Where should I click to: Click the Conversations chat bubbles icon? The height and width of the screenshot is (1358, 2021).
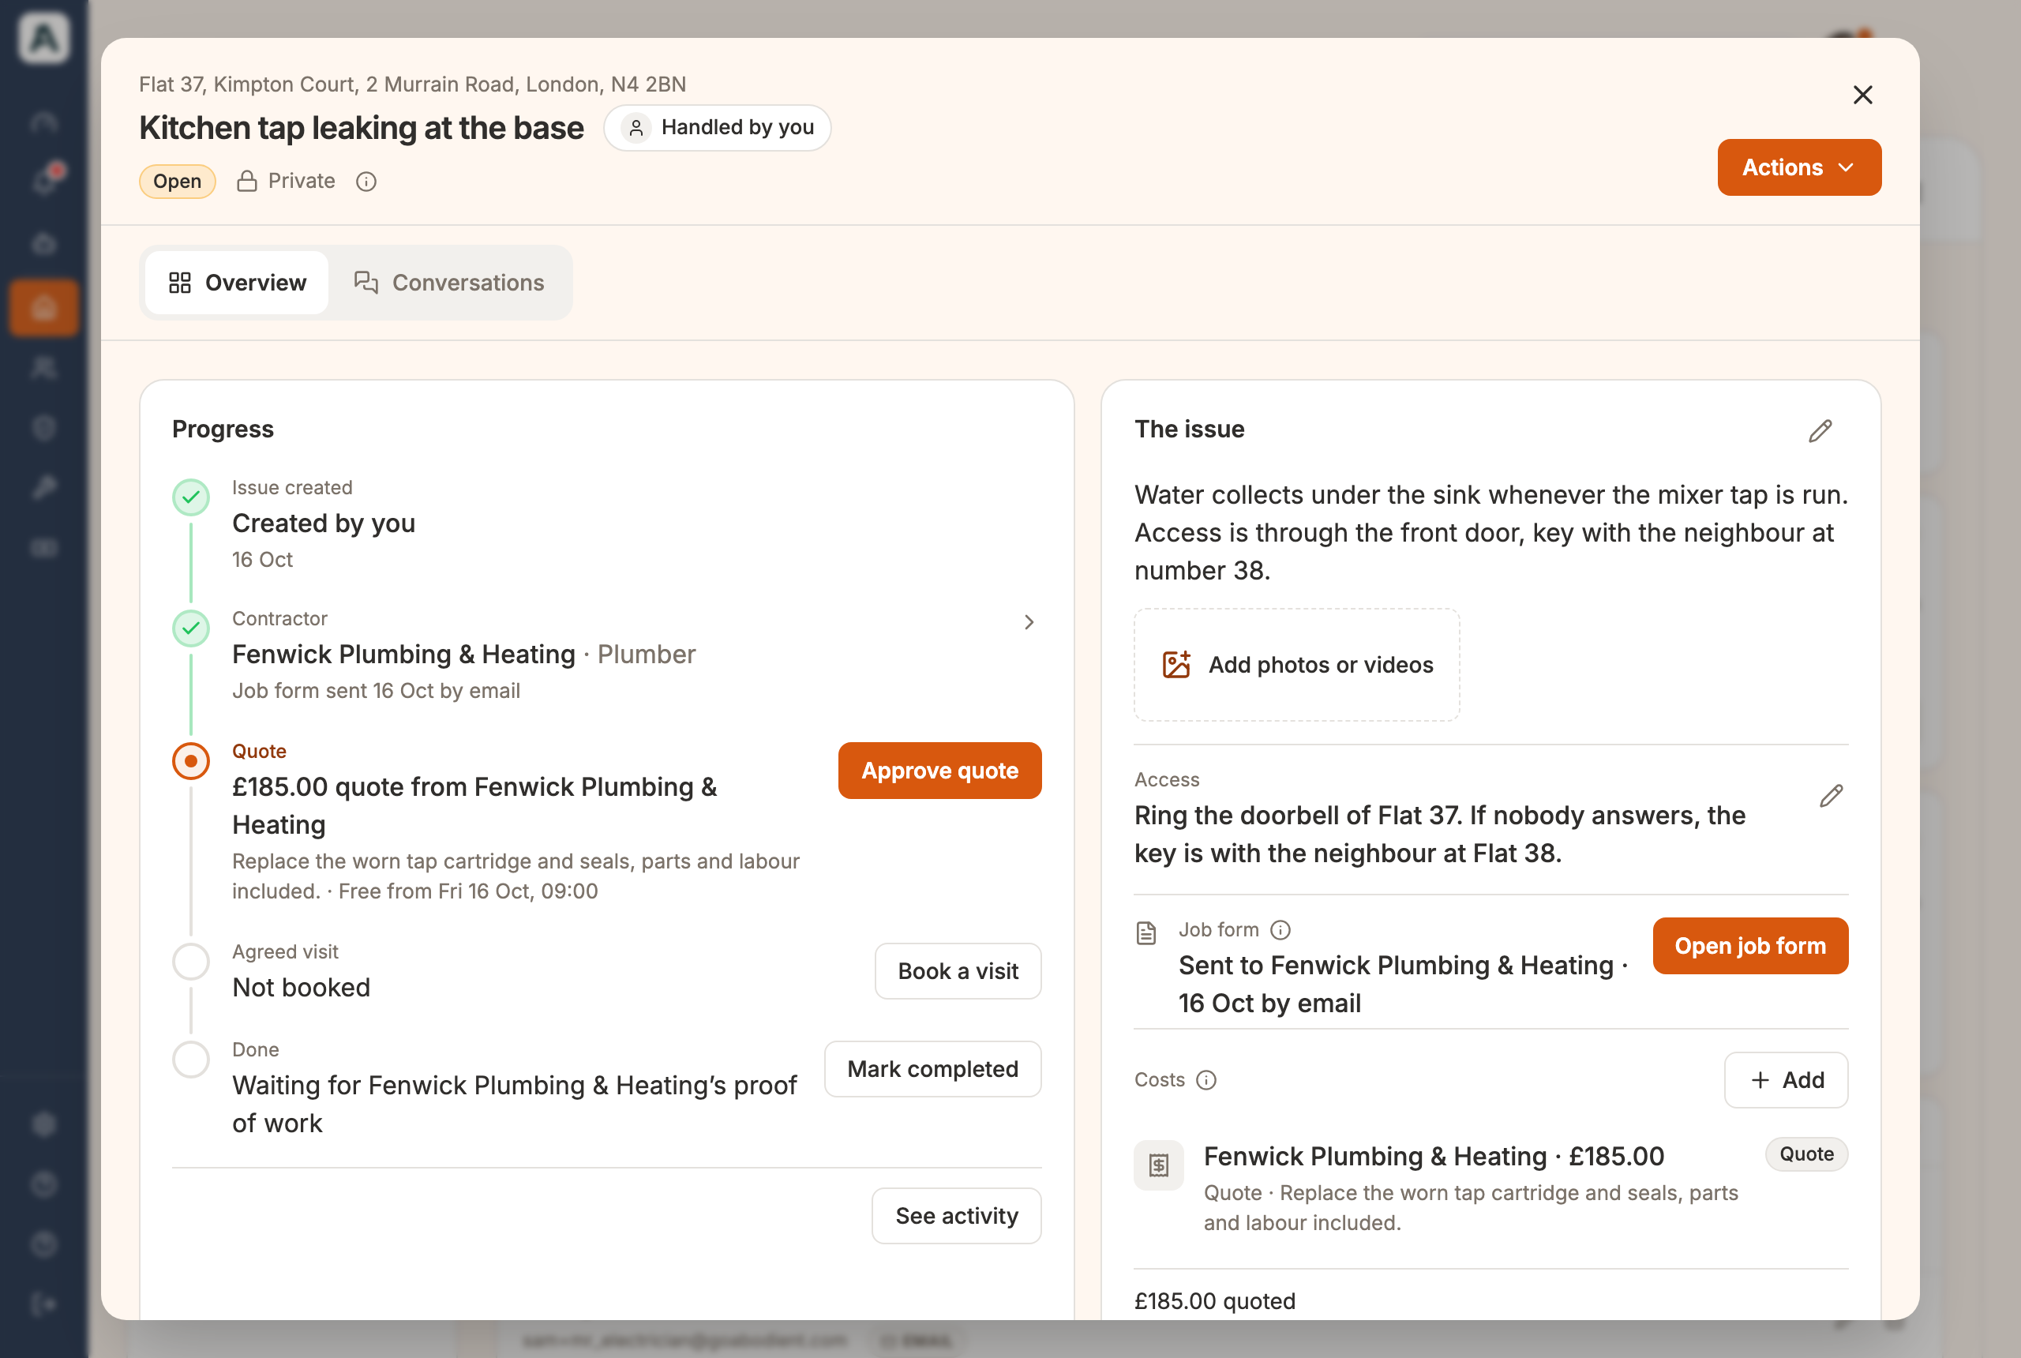coord(366,283)
